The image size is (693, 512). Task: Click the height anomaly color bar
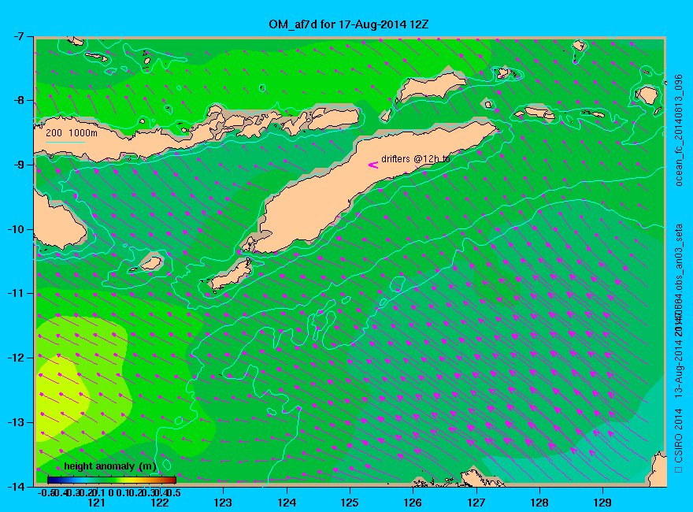click(112, 480)
